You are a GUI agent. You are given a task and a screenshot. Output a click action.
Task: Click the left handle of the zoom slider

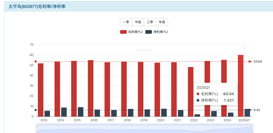[37, 129]
